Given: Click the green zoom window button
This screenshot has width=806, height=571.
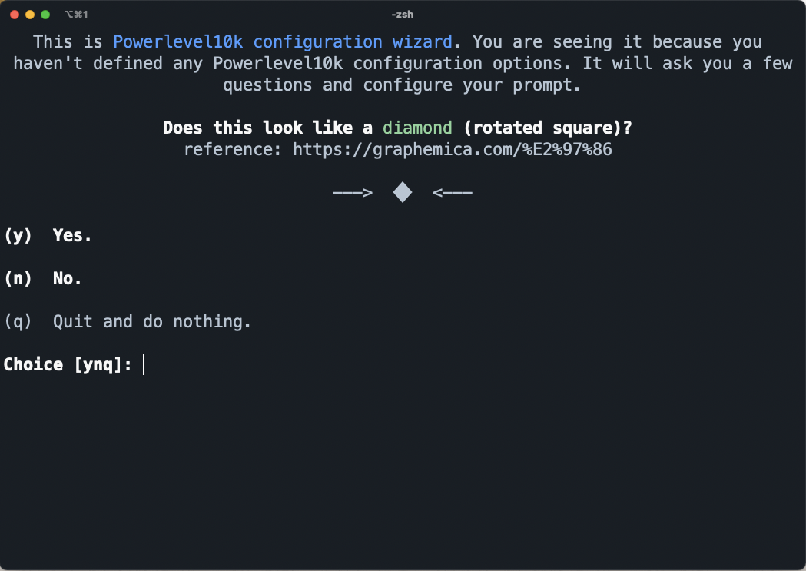Looking at the screenshot, I should (45, 15).
